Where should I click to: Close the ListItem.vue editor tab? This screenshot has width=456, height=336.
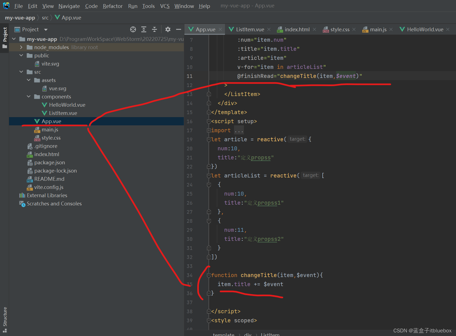tap(269, 29)
